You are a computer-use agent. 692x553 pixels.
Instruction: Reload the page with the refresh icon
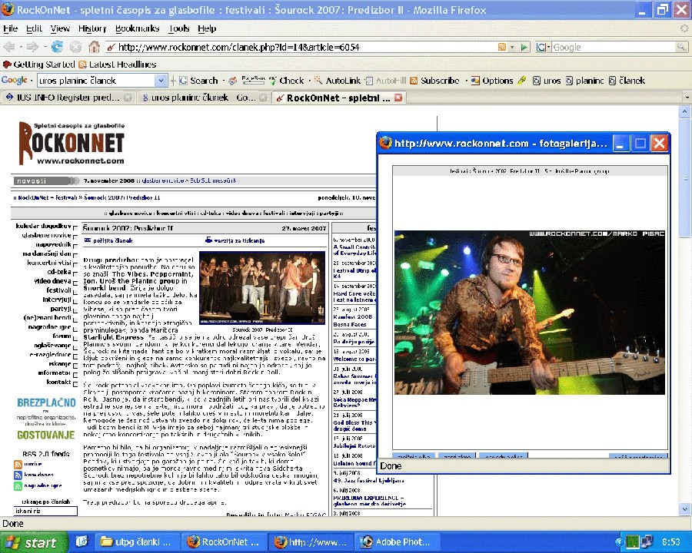56,47
